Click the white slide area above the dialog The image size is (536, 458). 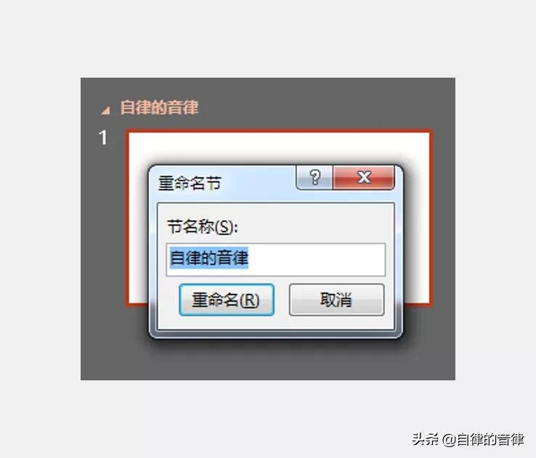tap(279, 147)
